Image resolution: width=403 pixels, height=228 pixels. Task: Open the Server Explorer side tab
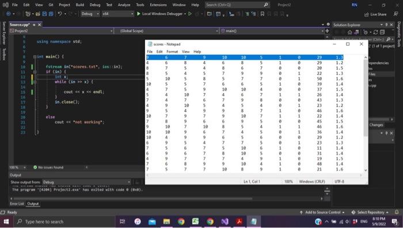tap(4, 33)
